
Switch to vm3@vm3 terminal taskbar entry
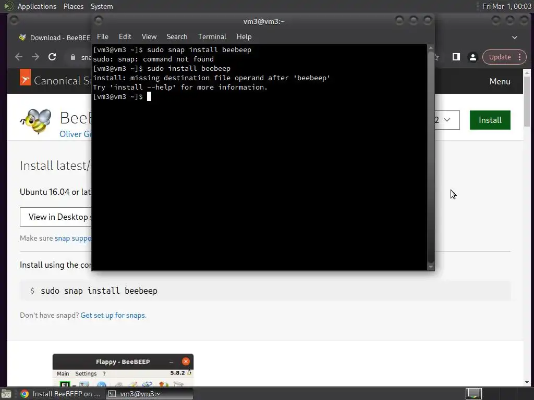(x=150, y=394)
